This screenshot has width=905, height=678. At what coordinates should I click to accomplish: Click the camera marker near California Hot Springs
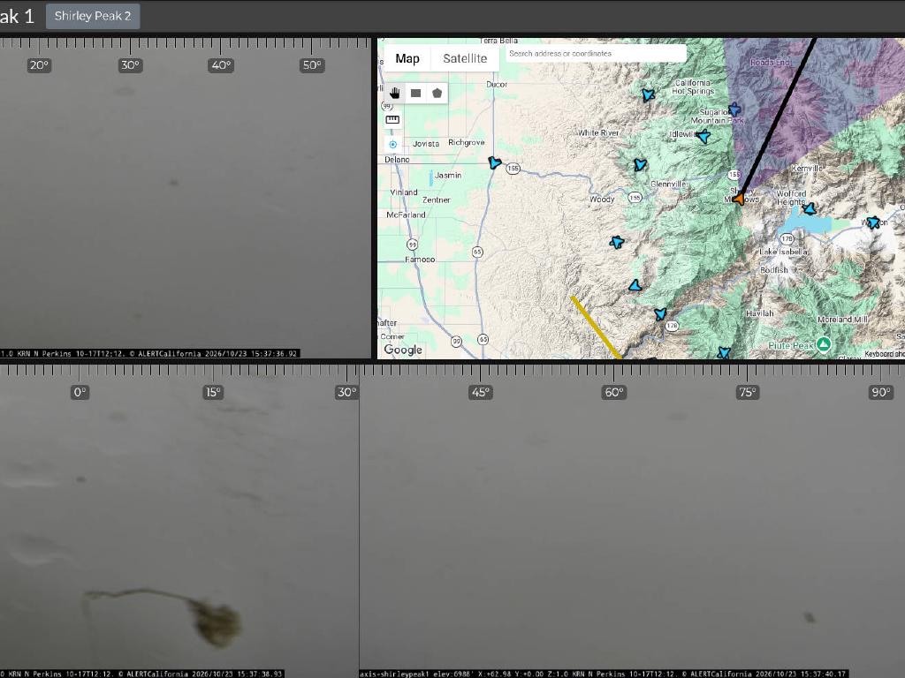[x=648, y=94]
